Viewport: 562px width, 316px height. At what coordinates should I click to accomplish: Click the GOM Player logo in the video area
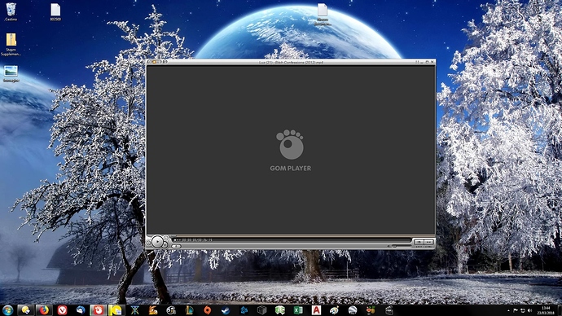tap(290, 151)
